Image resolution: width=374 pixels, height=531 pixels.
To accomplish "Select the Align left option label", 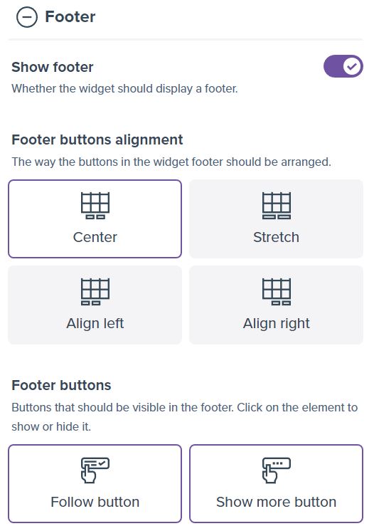I will pyautogui.click(x=95, y=323).
